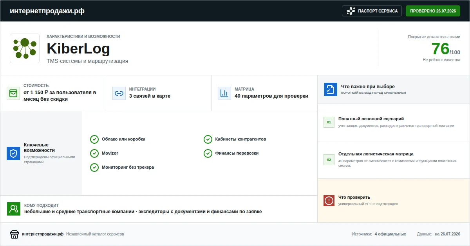Click the интернетпродажи.рф header title
Image resolution: width=470 pixels, height=246 pixels.
[x=47, y=11]
